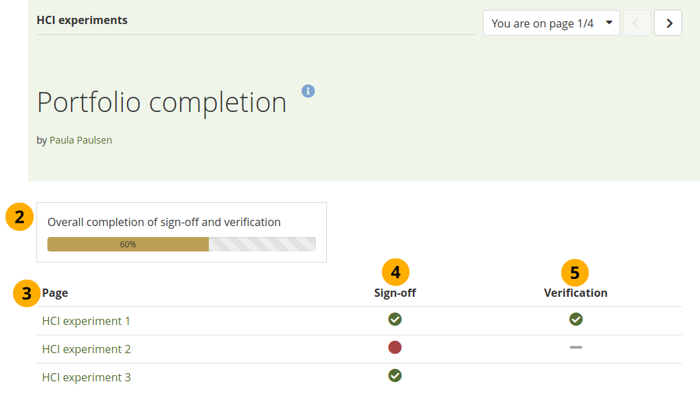This screenshot has height=393, width=700.
Task: Click the red sign-off dot for HCI experiment 2
Action: pos(395,348)
